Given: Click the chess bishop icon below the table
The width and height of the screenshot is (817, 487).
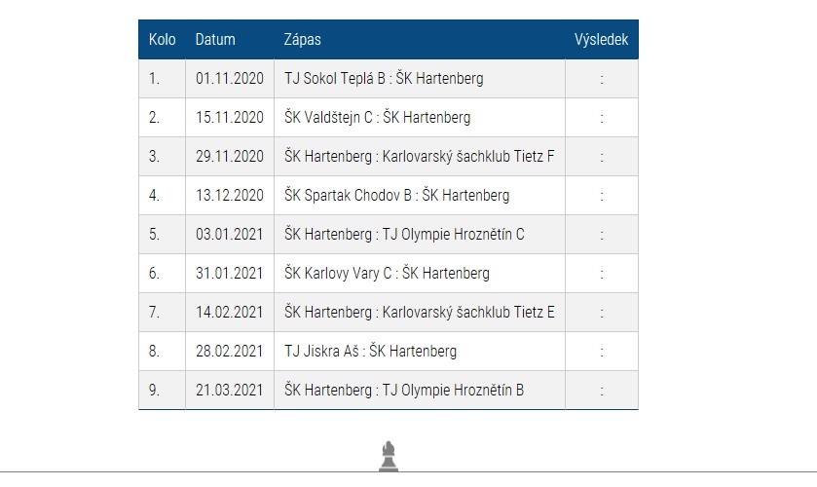Looking at the screenshot, I should click(x=389, y=456).
